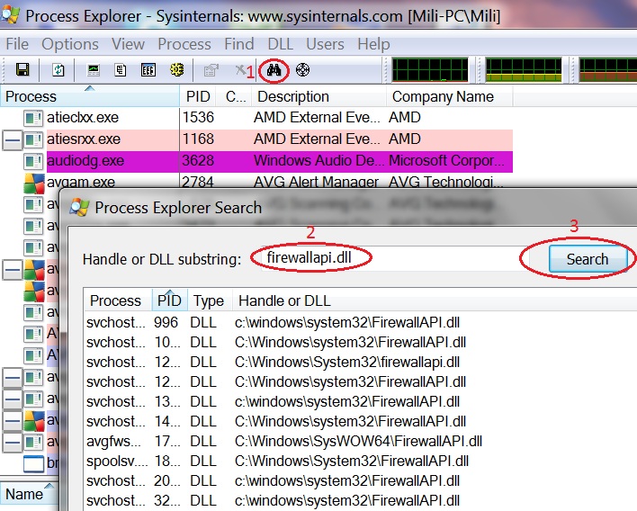Screen dimensions: 637x511
Task: Click the third activity graph in toolbar
Action: tap(607, 70)
